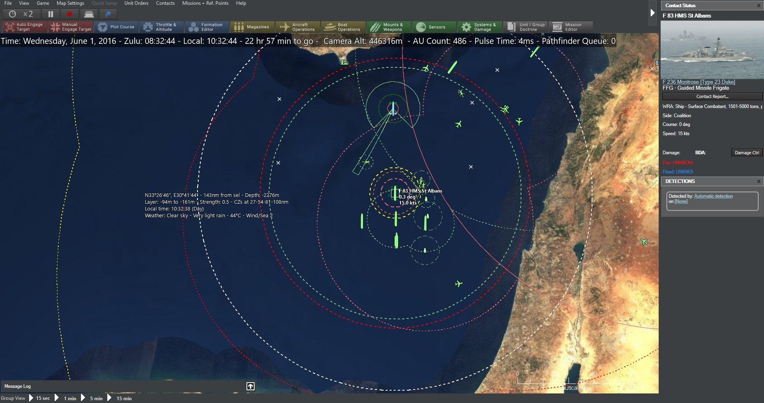Collapse the Detections section
Image resolution: width=764 pixels, height=403 pixels.
click(758, 181)
